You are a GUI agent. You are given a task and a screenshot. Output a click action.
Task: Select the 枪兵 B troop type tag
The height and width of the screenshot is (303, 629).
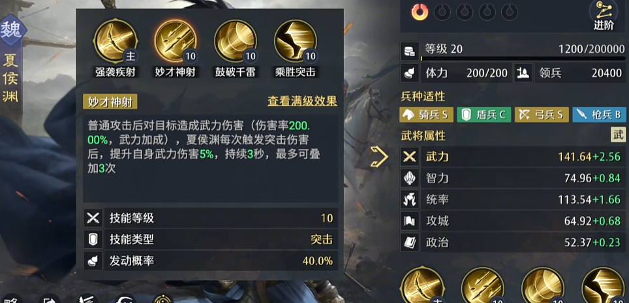[x=600, y=115]
